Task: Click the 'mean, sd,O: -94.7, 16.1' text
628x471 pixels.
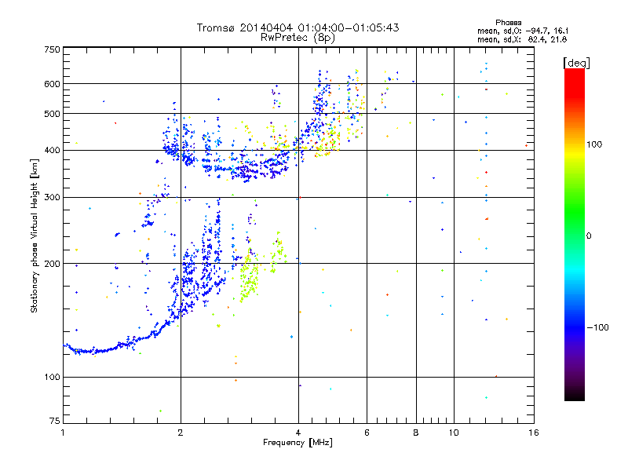Action: click(523, 31)
